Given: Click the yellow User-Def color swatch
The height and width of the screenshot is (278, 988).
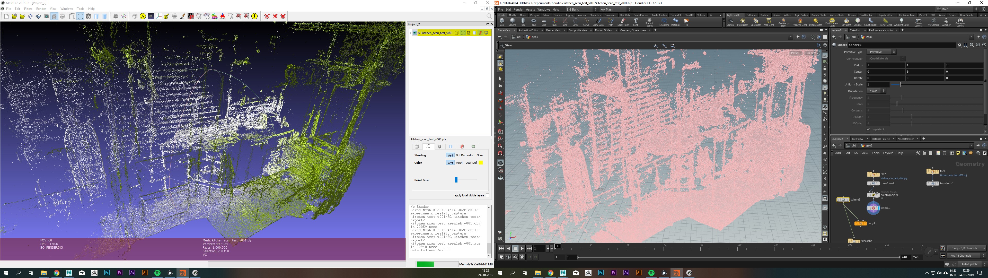Looking at the screenshot, I should [481, 163].
